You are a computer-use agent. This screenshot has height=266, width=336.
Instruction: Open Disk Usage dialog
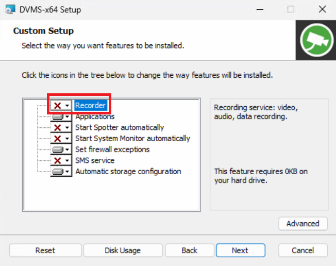tap(123, 251)
